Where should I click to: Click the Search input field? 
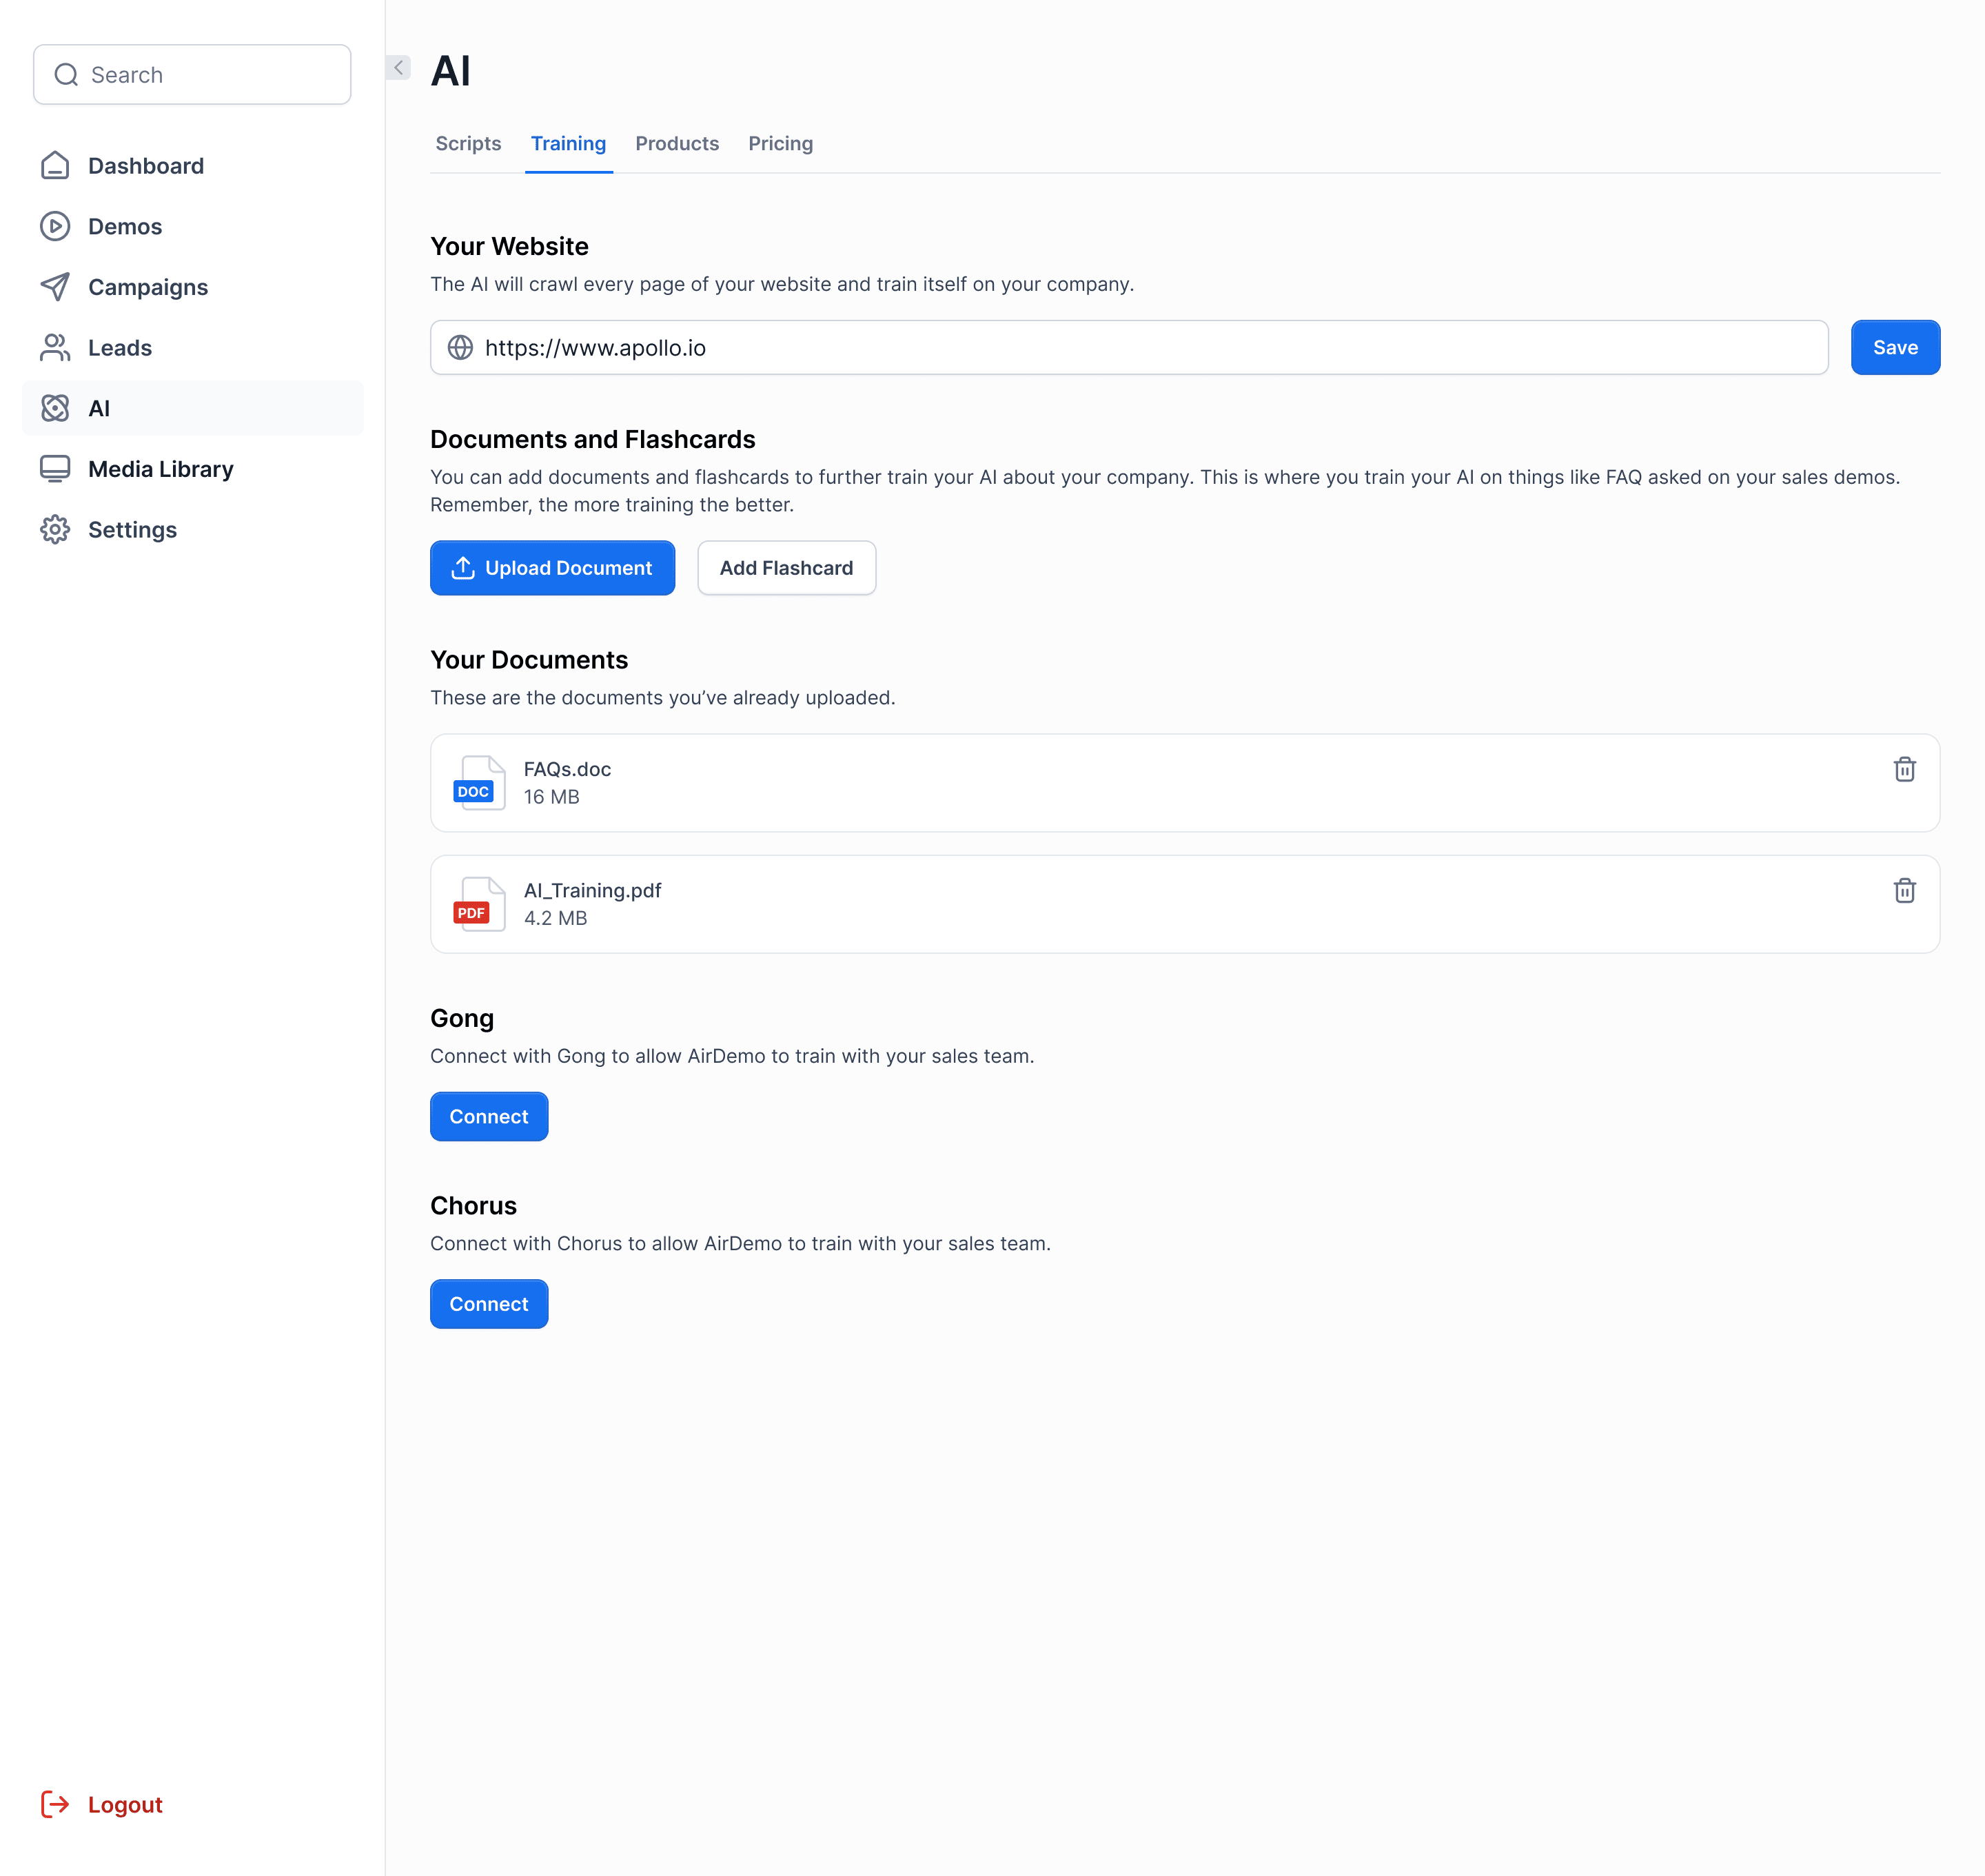tap(192, 74)
